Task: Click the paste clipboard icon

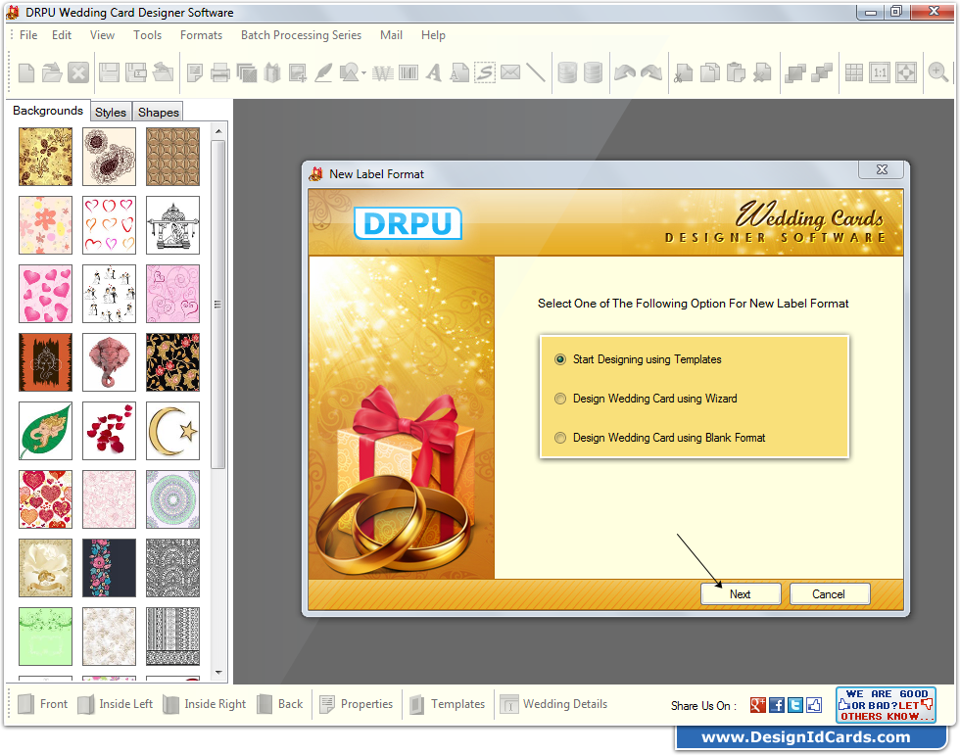Action: 736,72
